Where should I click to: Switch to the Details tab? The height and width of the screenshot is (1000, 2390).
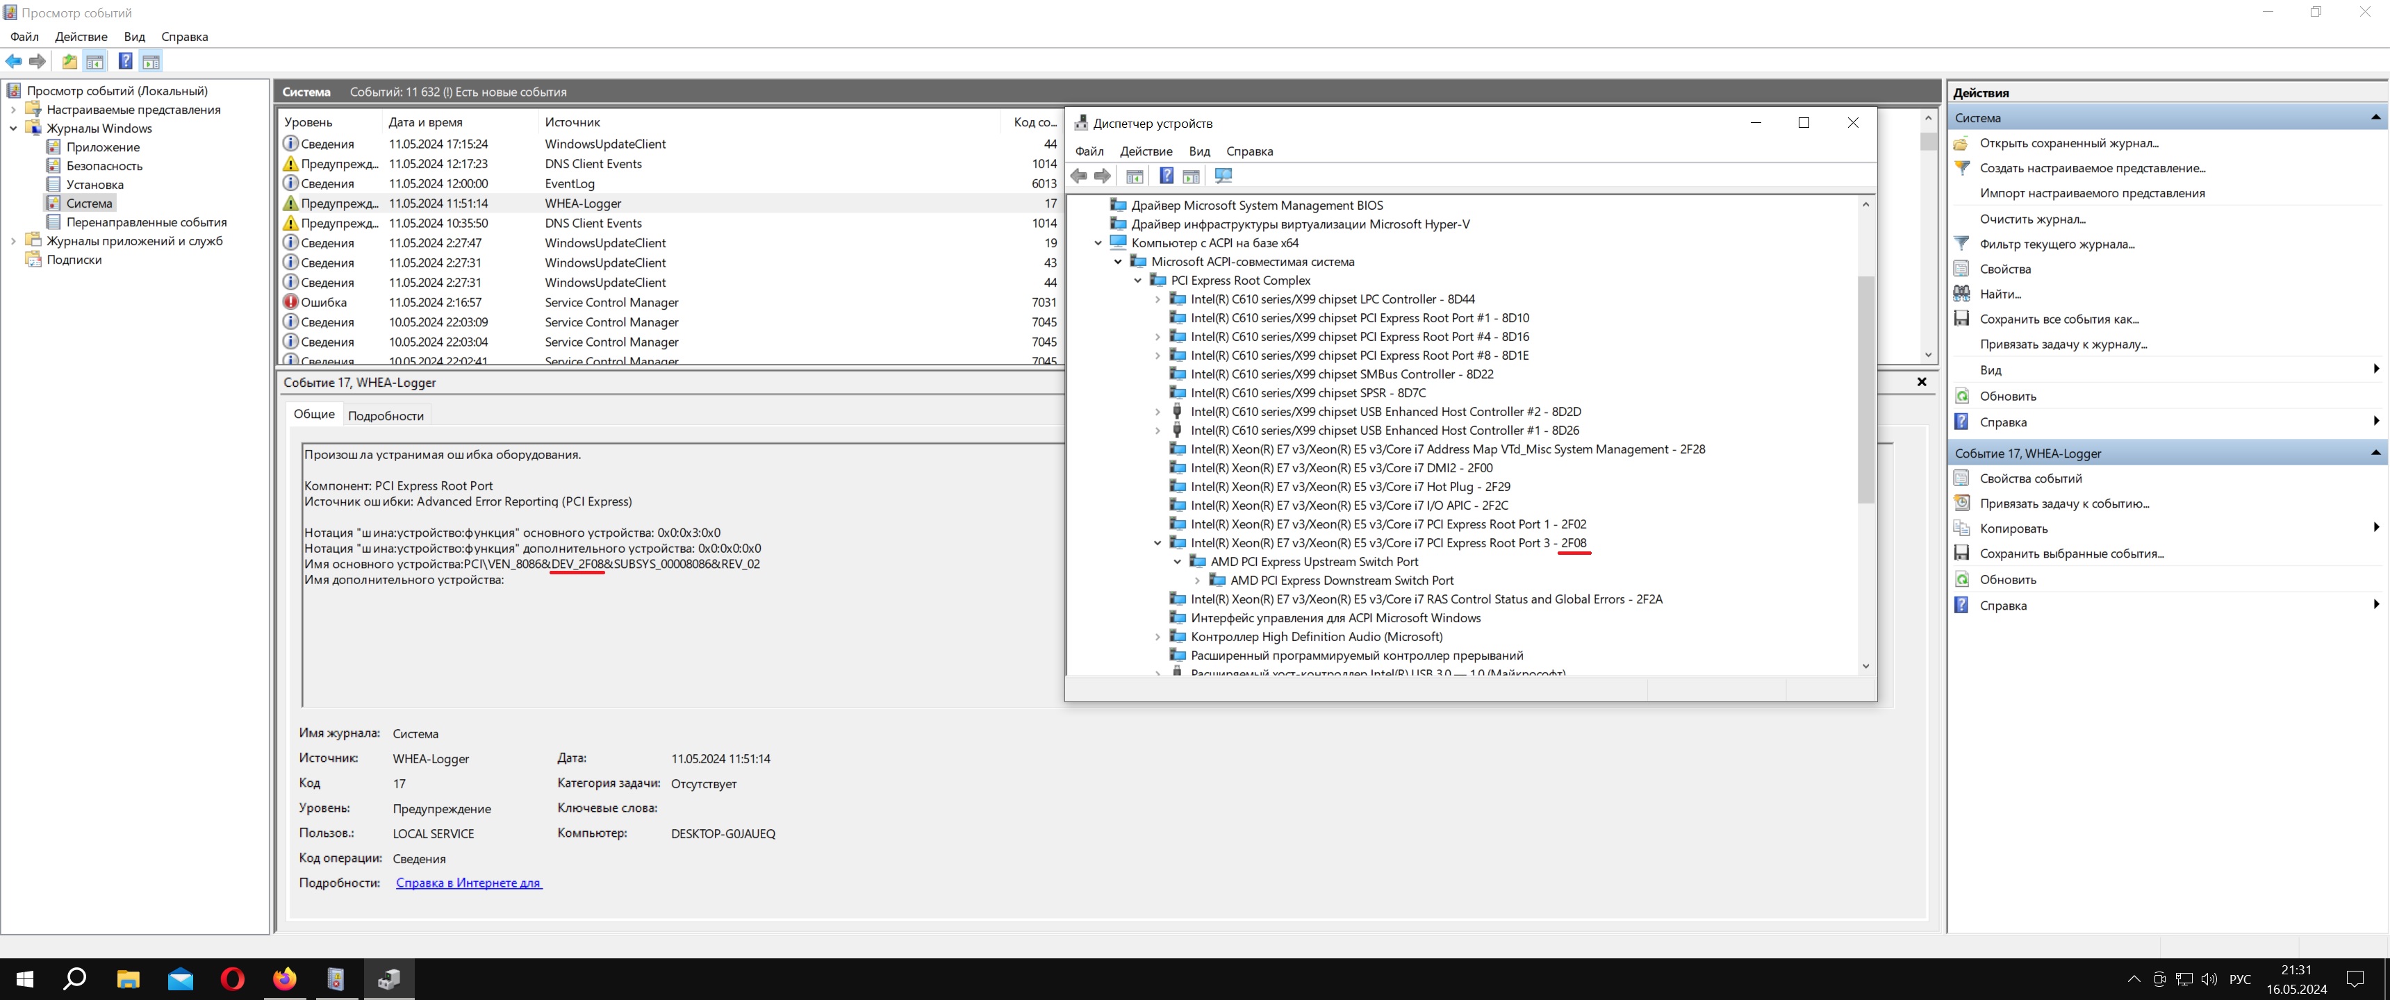385,415
